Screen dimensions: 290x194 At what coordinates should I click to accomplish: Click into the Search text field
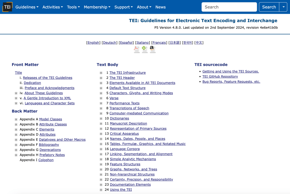coord(229,7)
